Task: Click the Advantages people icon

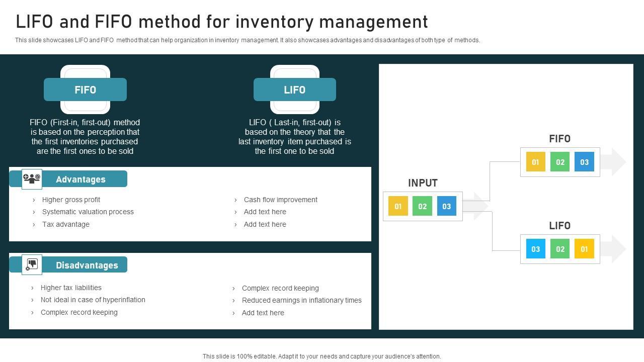Action: click(32, 179)
